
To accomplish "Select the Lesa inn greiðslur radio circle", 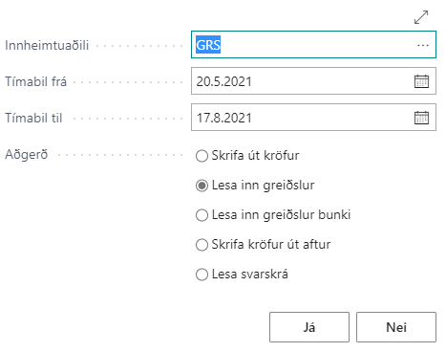I will pos(202,186).
